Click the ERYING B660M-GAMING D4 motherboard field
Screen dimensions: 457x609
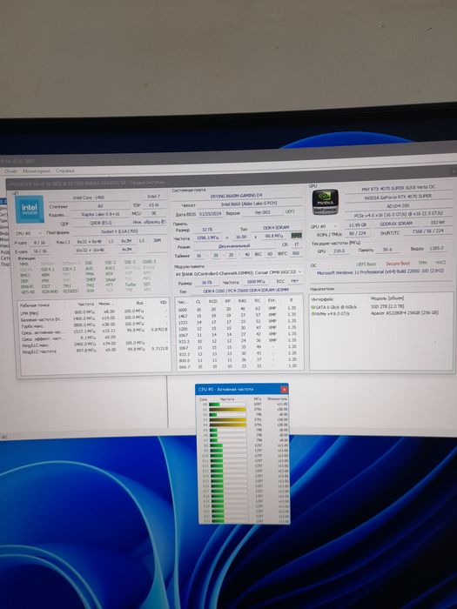click(236, 197)
